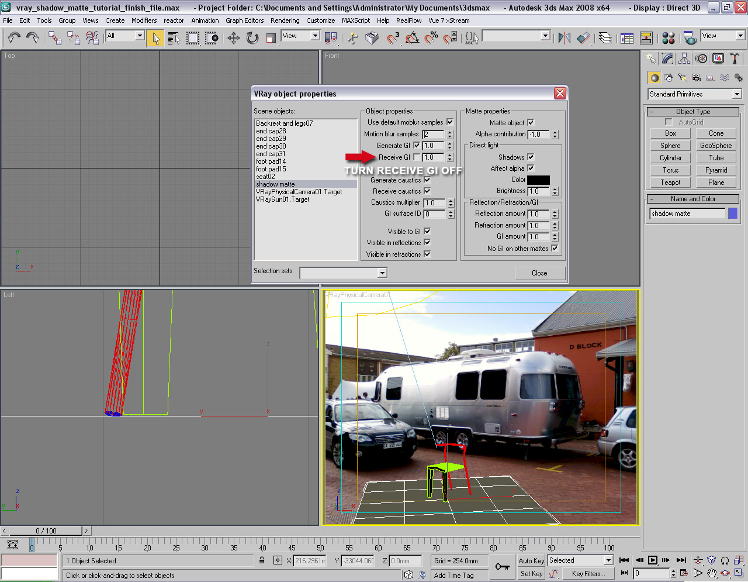Click the Teapot primitive button
The height and width of the screenshot is (582, 748).
pyautogui.click(x=670, y=182)
